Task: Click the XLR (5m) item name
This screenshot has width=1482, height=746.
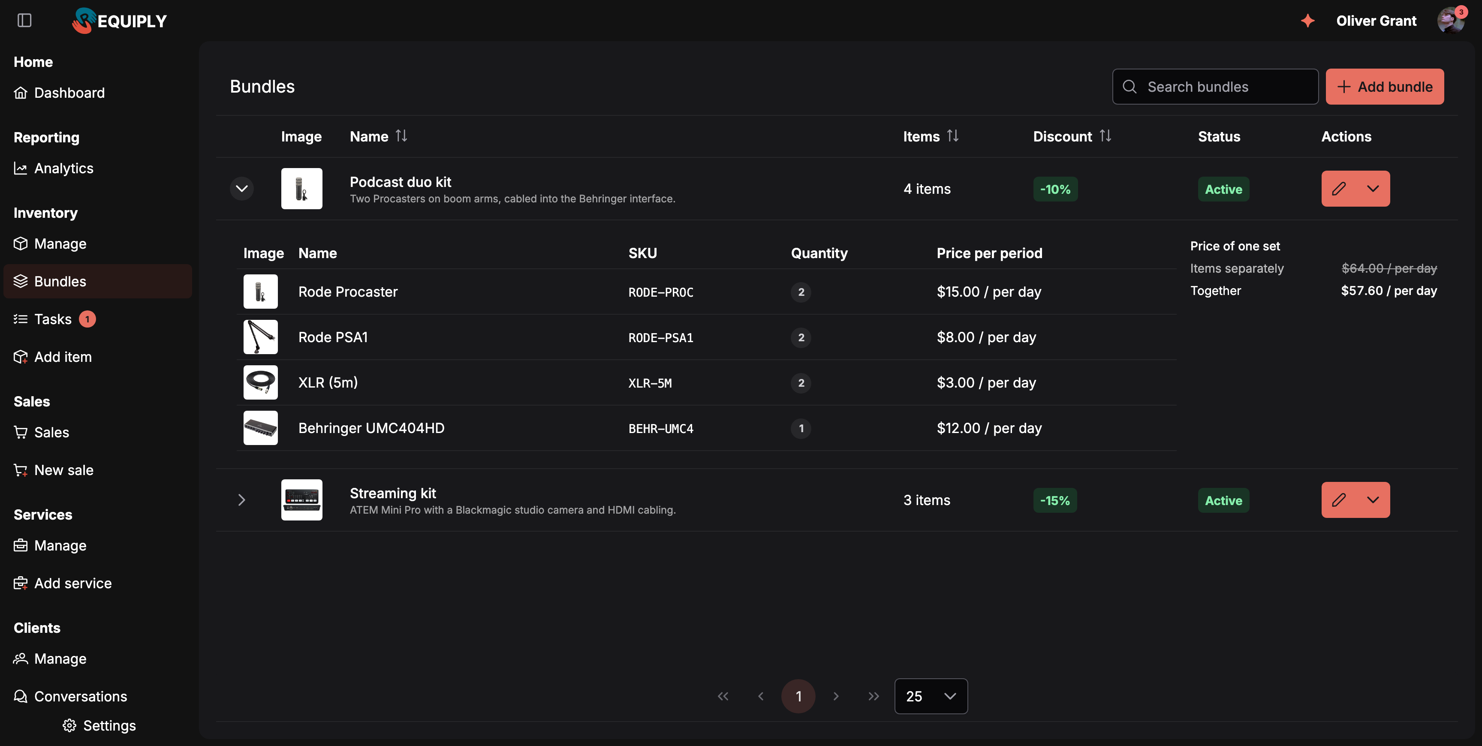Action: [x=328, y=382]
